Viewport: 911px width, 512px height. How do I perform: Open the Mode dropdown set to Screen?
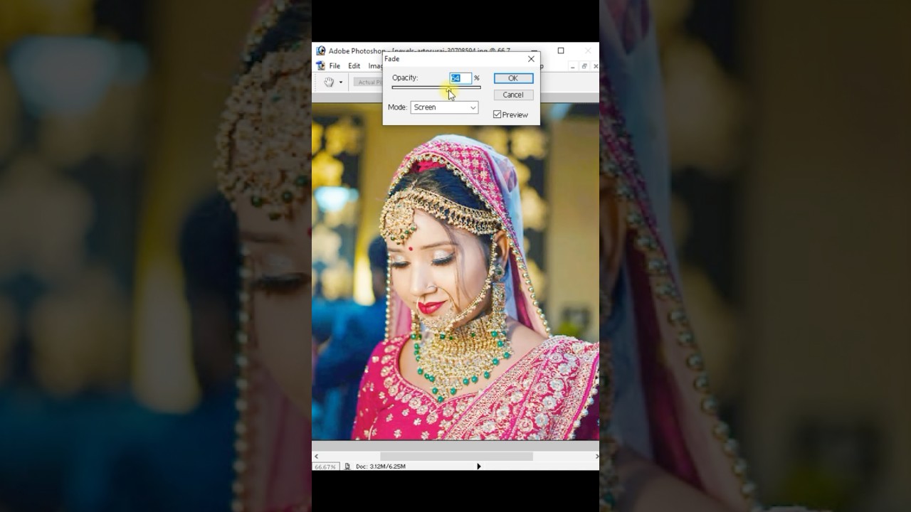(444, 107)
